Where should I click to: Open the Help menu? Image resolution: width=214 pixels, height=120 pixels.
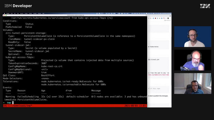pos(43,13)
